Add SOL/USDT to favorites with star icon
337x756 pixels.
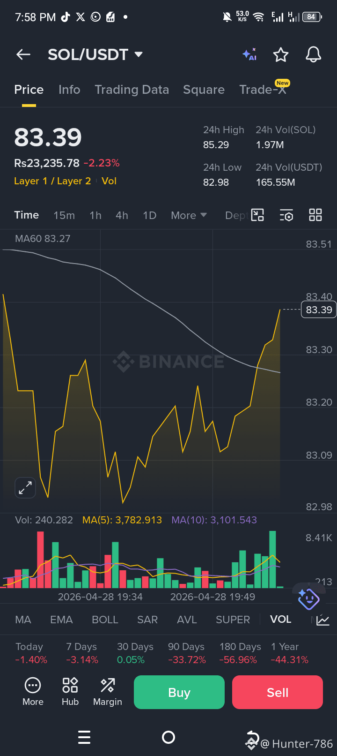coord(281,55)
